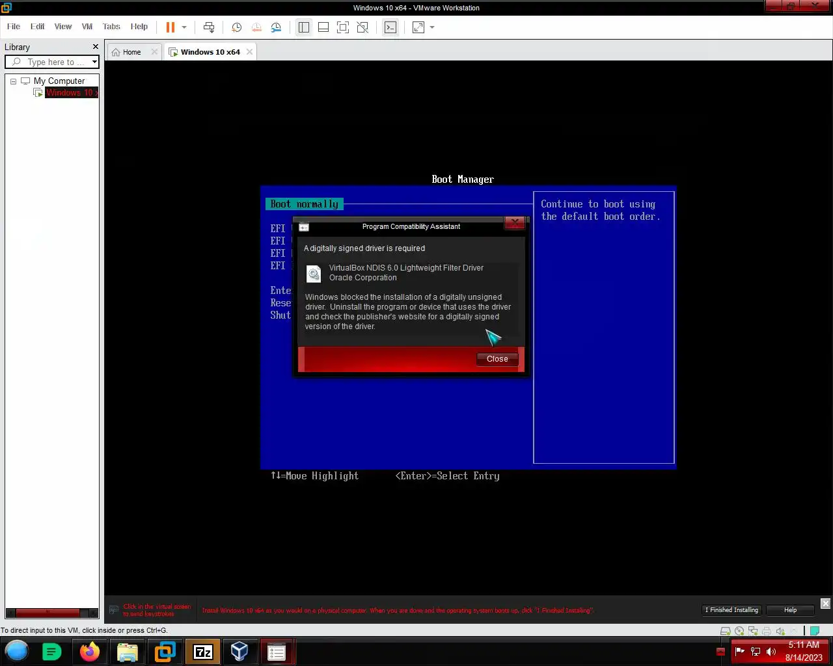The height and width of the screenshot is (666, 833).
Task: Click the printer device status icon
Action: pos(767,631)
